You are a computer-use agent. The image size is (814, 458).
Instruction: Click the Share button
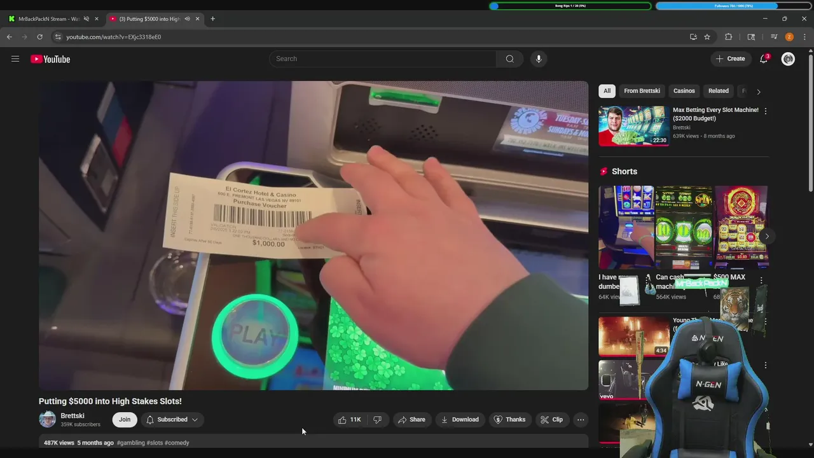[x=411, y=419]
